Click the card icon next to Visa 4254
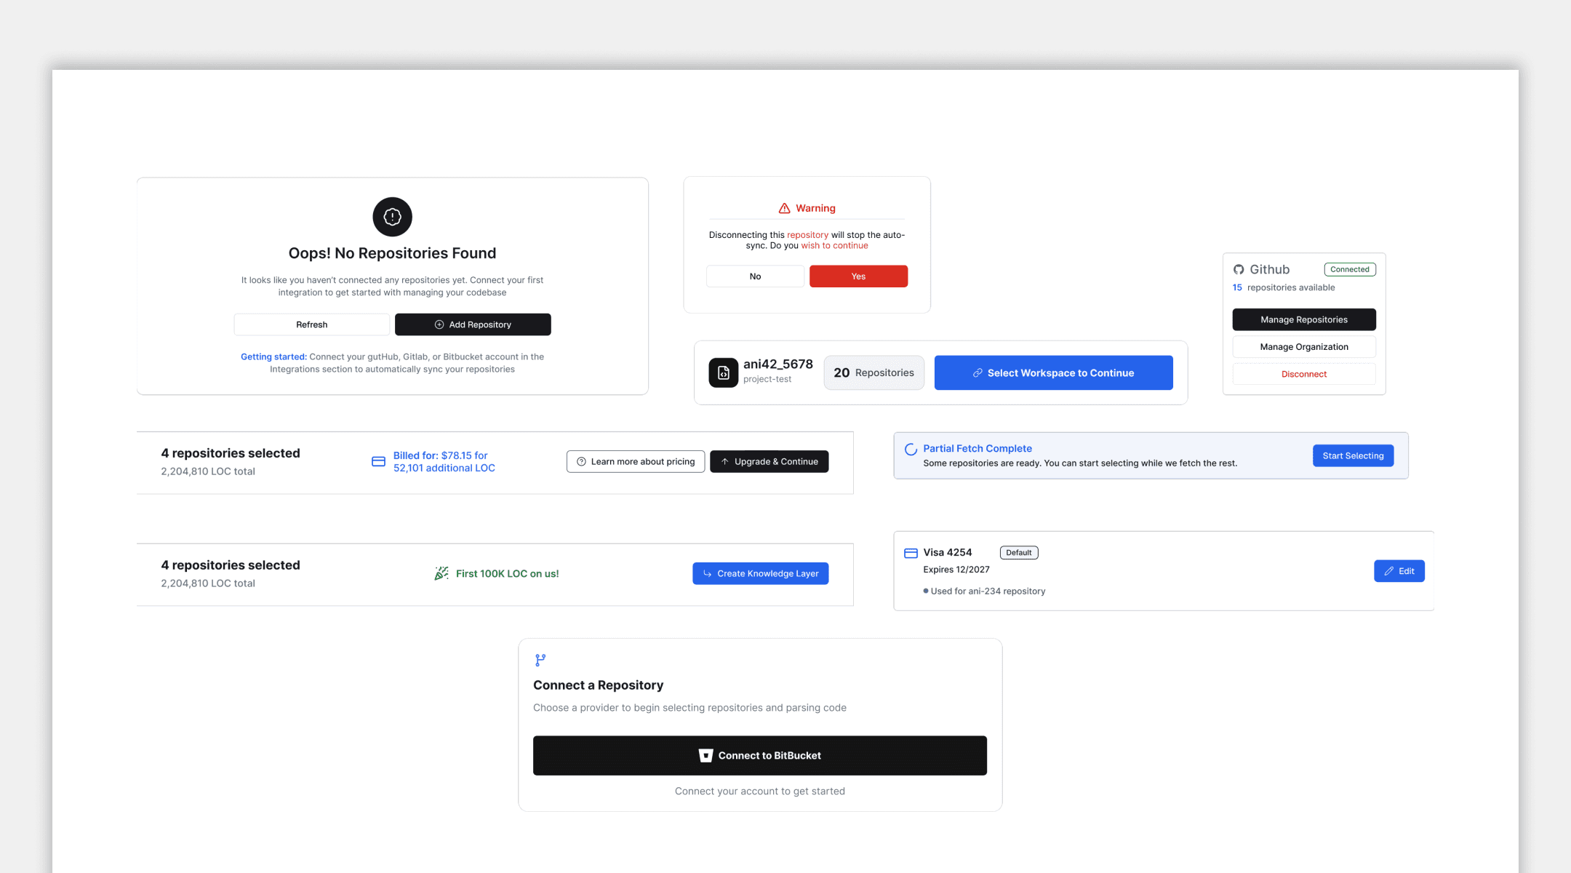 click(x=910, y=553)
